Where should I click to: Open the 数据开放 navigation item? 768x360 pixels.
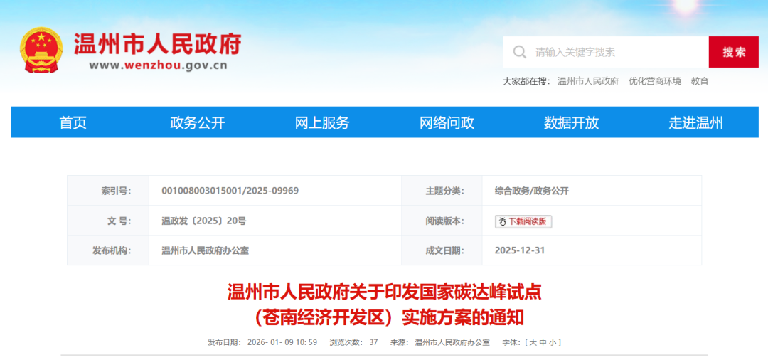pyautogui.click(x=571, y=122)
